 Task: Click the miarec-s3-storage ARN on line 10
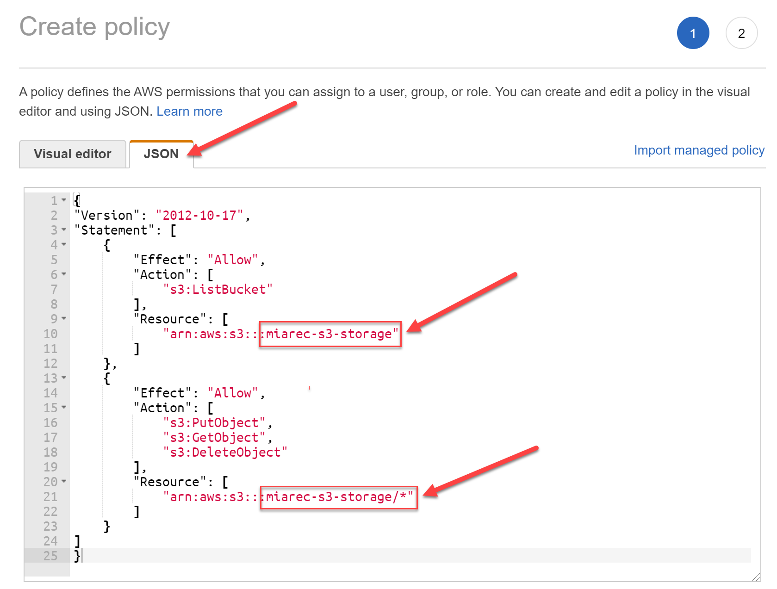click(280, 334)
